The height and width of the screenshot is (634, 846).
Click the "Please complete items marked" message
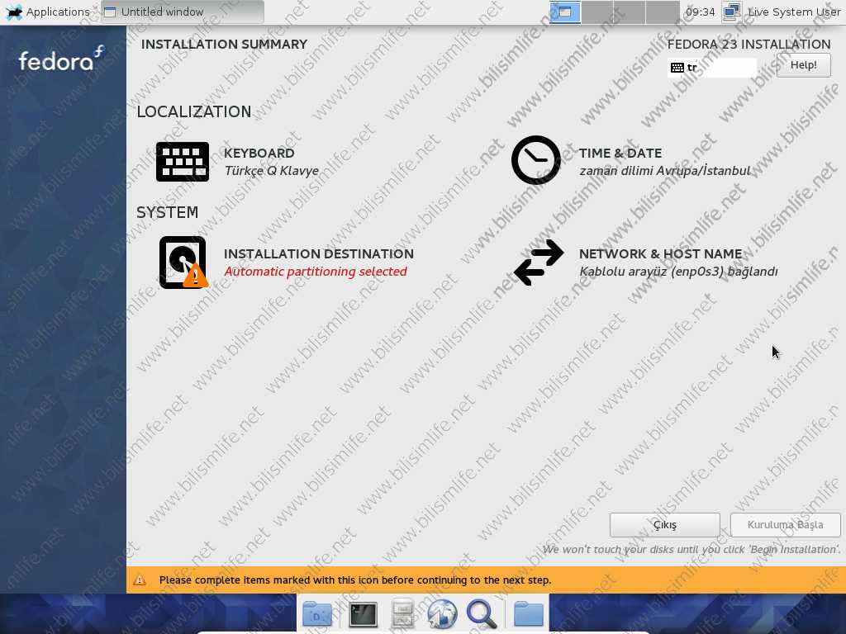coord(355,580)
